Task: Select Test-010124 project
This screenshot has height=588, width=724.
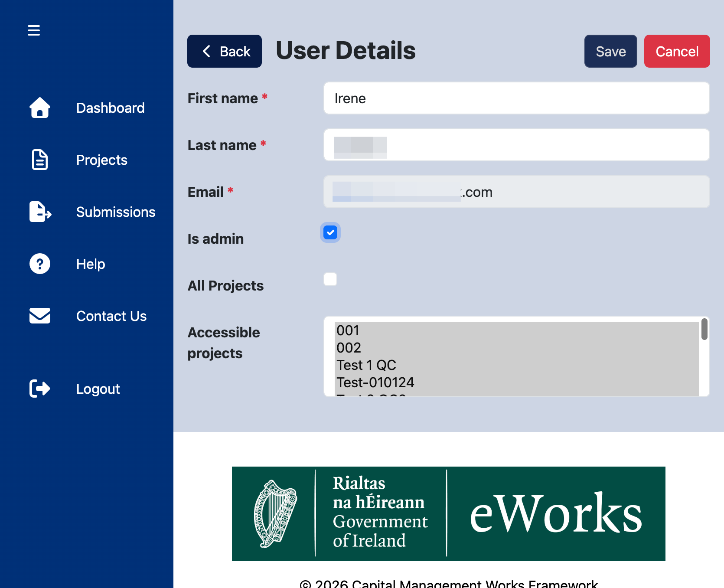Action: coord(517,382)
